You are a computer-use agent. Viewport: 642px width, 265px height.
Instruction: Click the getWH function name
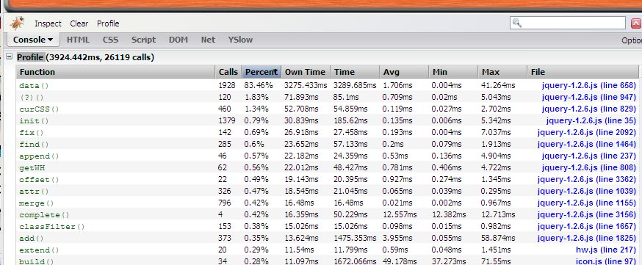[32, 168]
